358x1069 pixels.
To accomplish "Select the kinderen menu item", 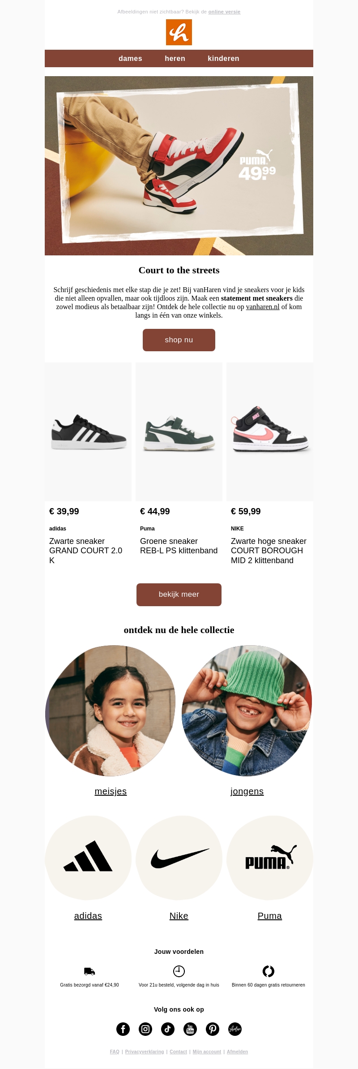I will pos(223,59).
